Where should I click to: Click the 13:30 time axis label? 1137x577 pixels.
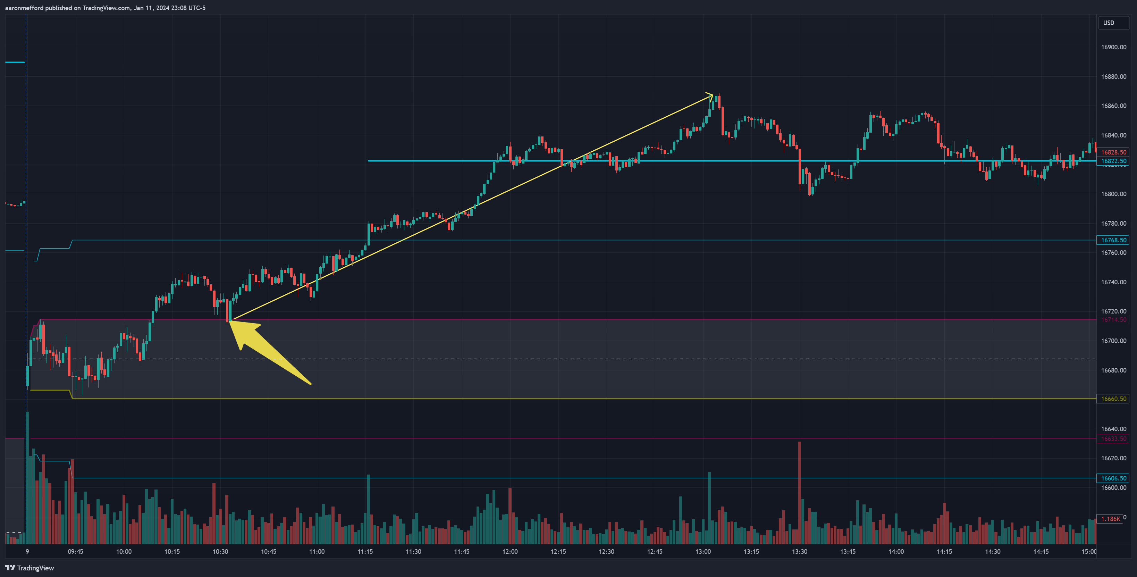click(799, 551)
